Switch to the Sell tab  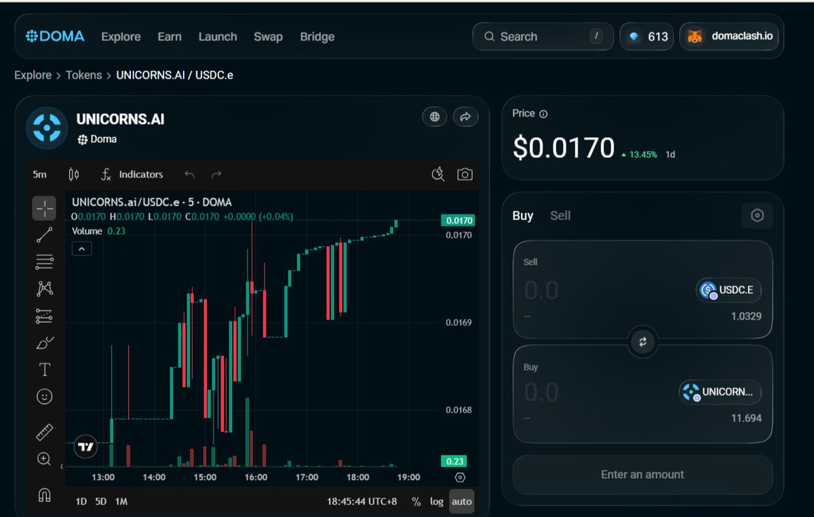[x=560, y=216]
